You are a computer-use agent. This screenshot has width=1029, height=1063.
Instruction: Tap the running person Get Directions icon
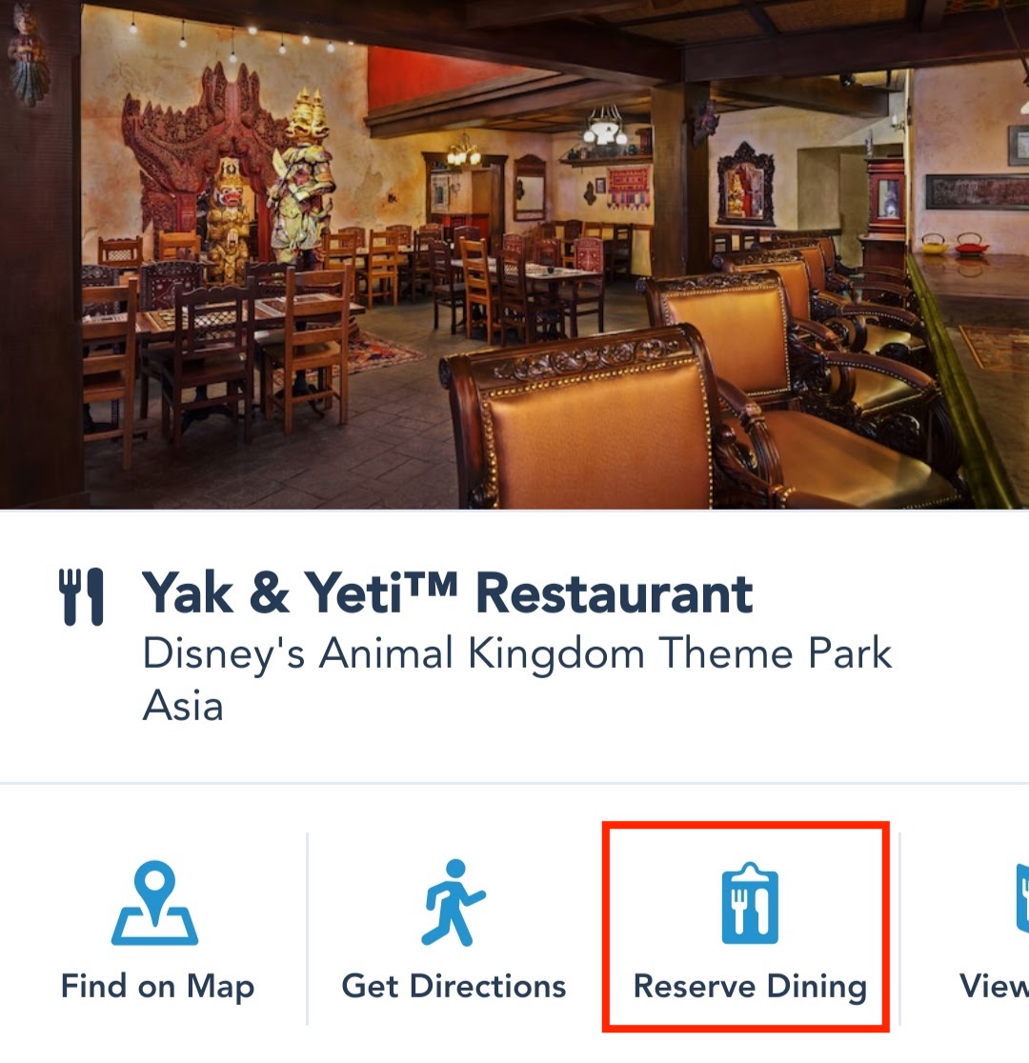[x=454, y=902]
